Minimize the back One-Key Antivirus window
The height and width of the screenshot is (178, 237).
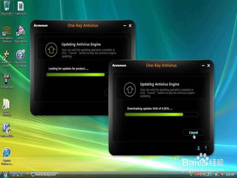125,26
